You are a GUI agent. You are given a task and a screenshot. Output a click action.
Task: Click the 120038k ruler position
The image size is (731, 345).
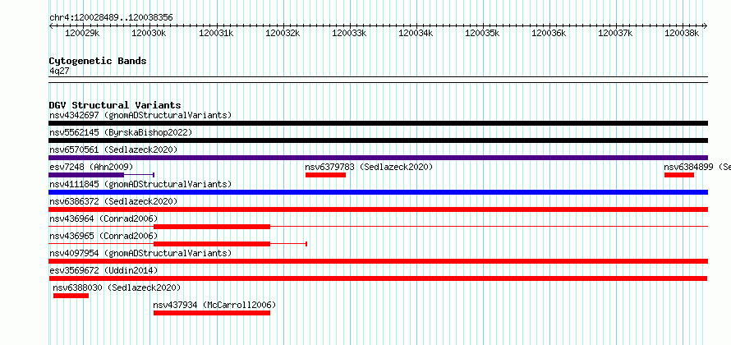(682, 33)
